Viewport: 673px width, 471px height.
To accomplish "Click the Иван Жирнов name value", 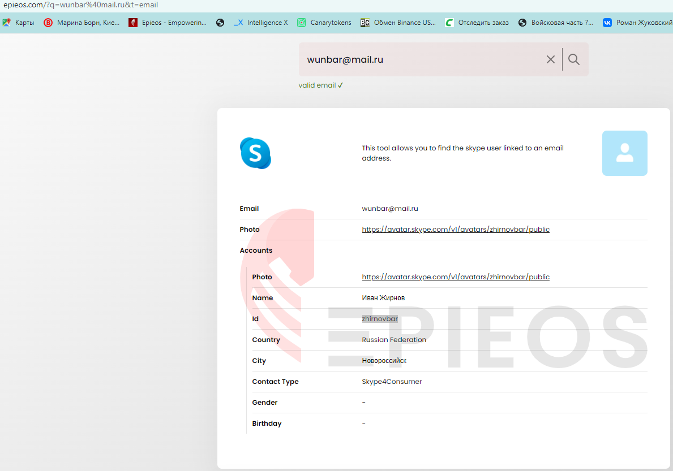I will [x=383, y=298].
